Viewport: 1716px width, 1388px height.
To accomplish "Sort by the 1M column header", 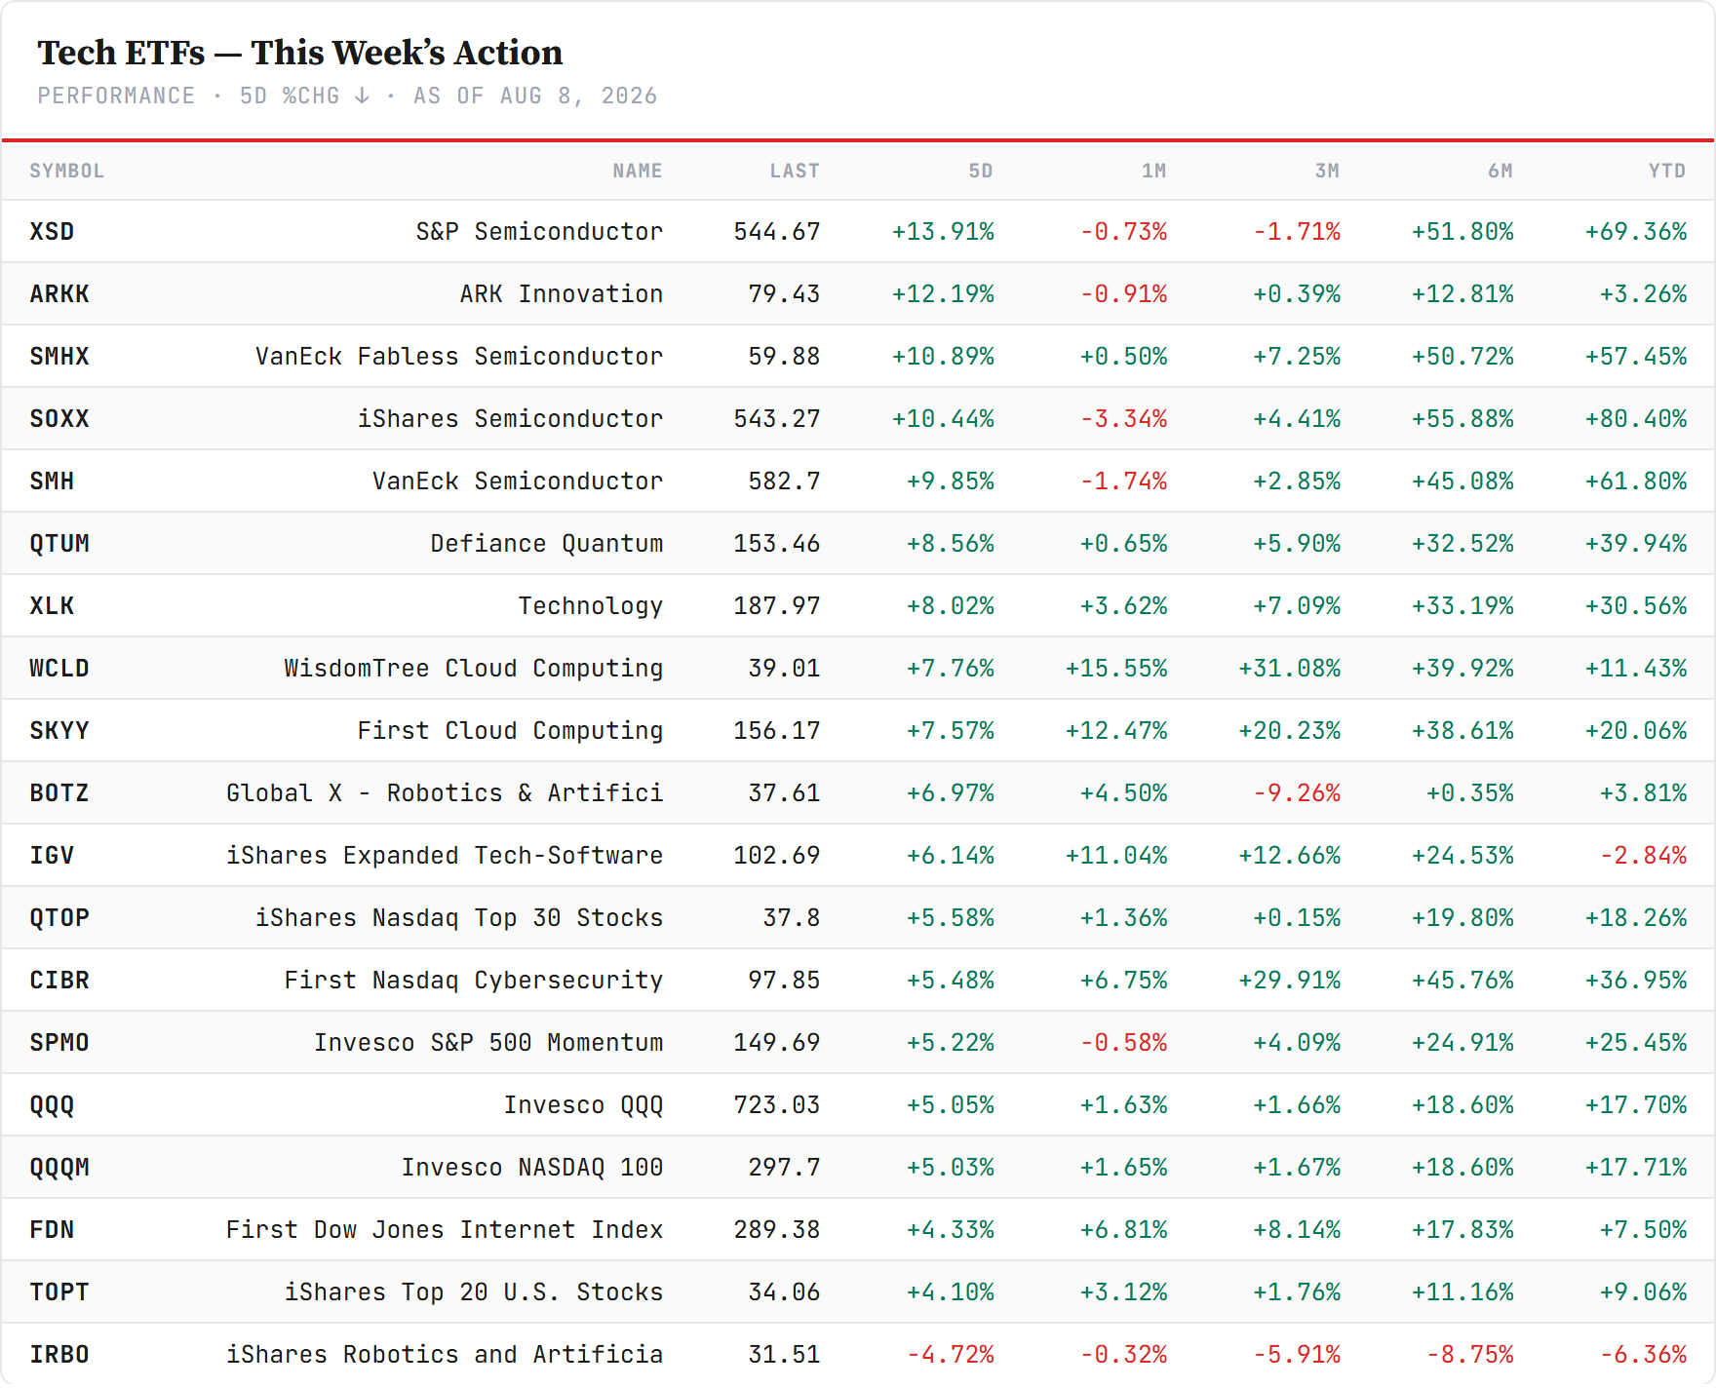I will coord(1154,171).
